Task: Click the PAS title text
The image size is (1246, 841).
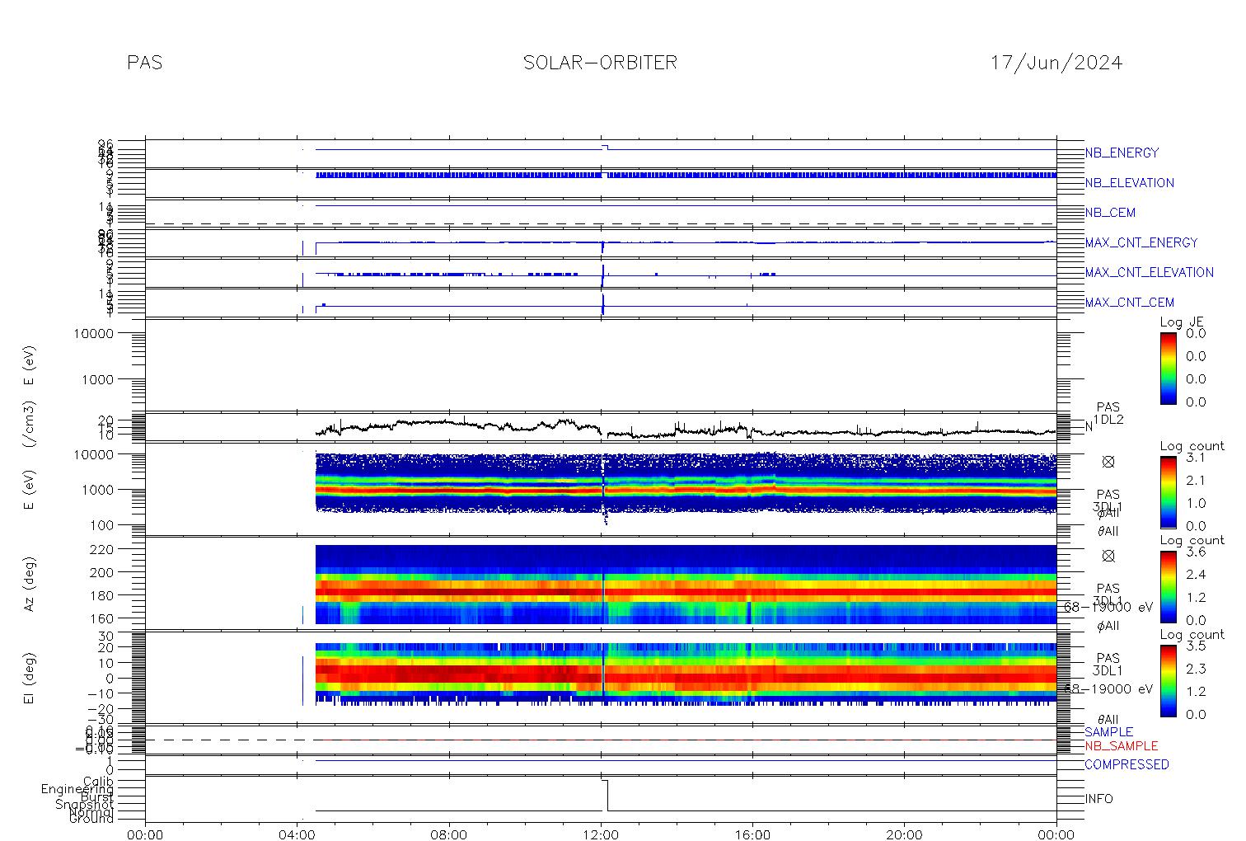Action: (x=144, y=63)
